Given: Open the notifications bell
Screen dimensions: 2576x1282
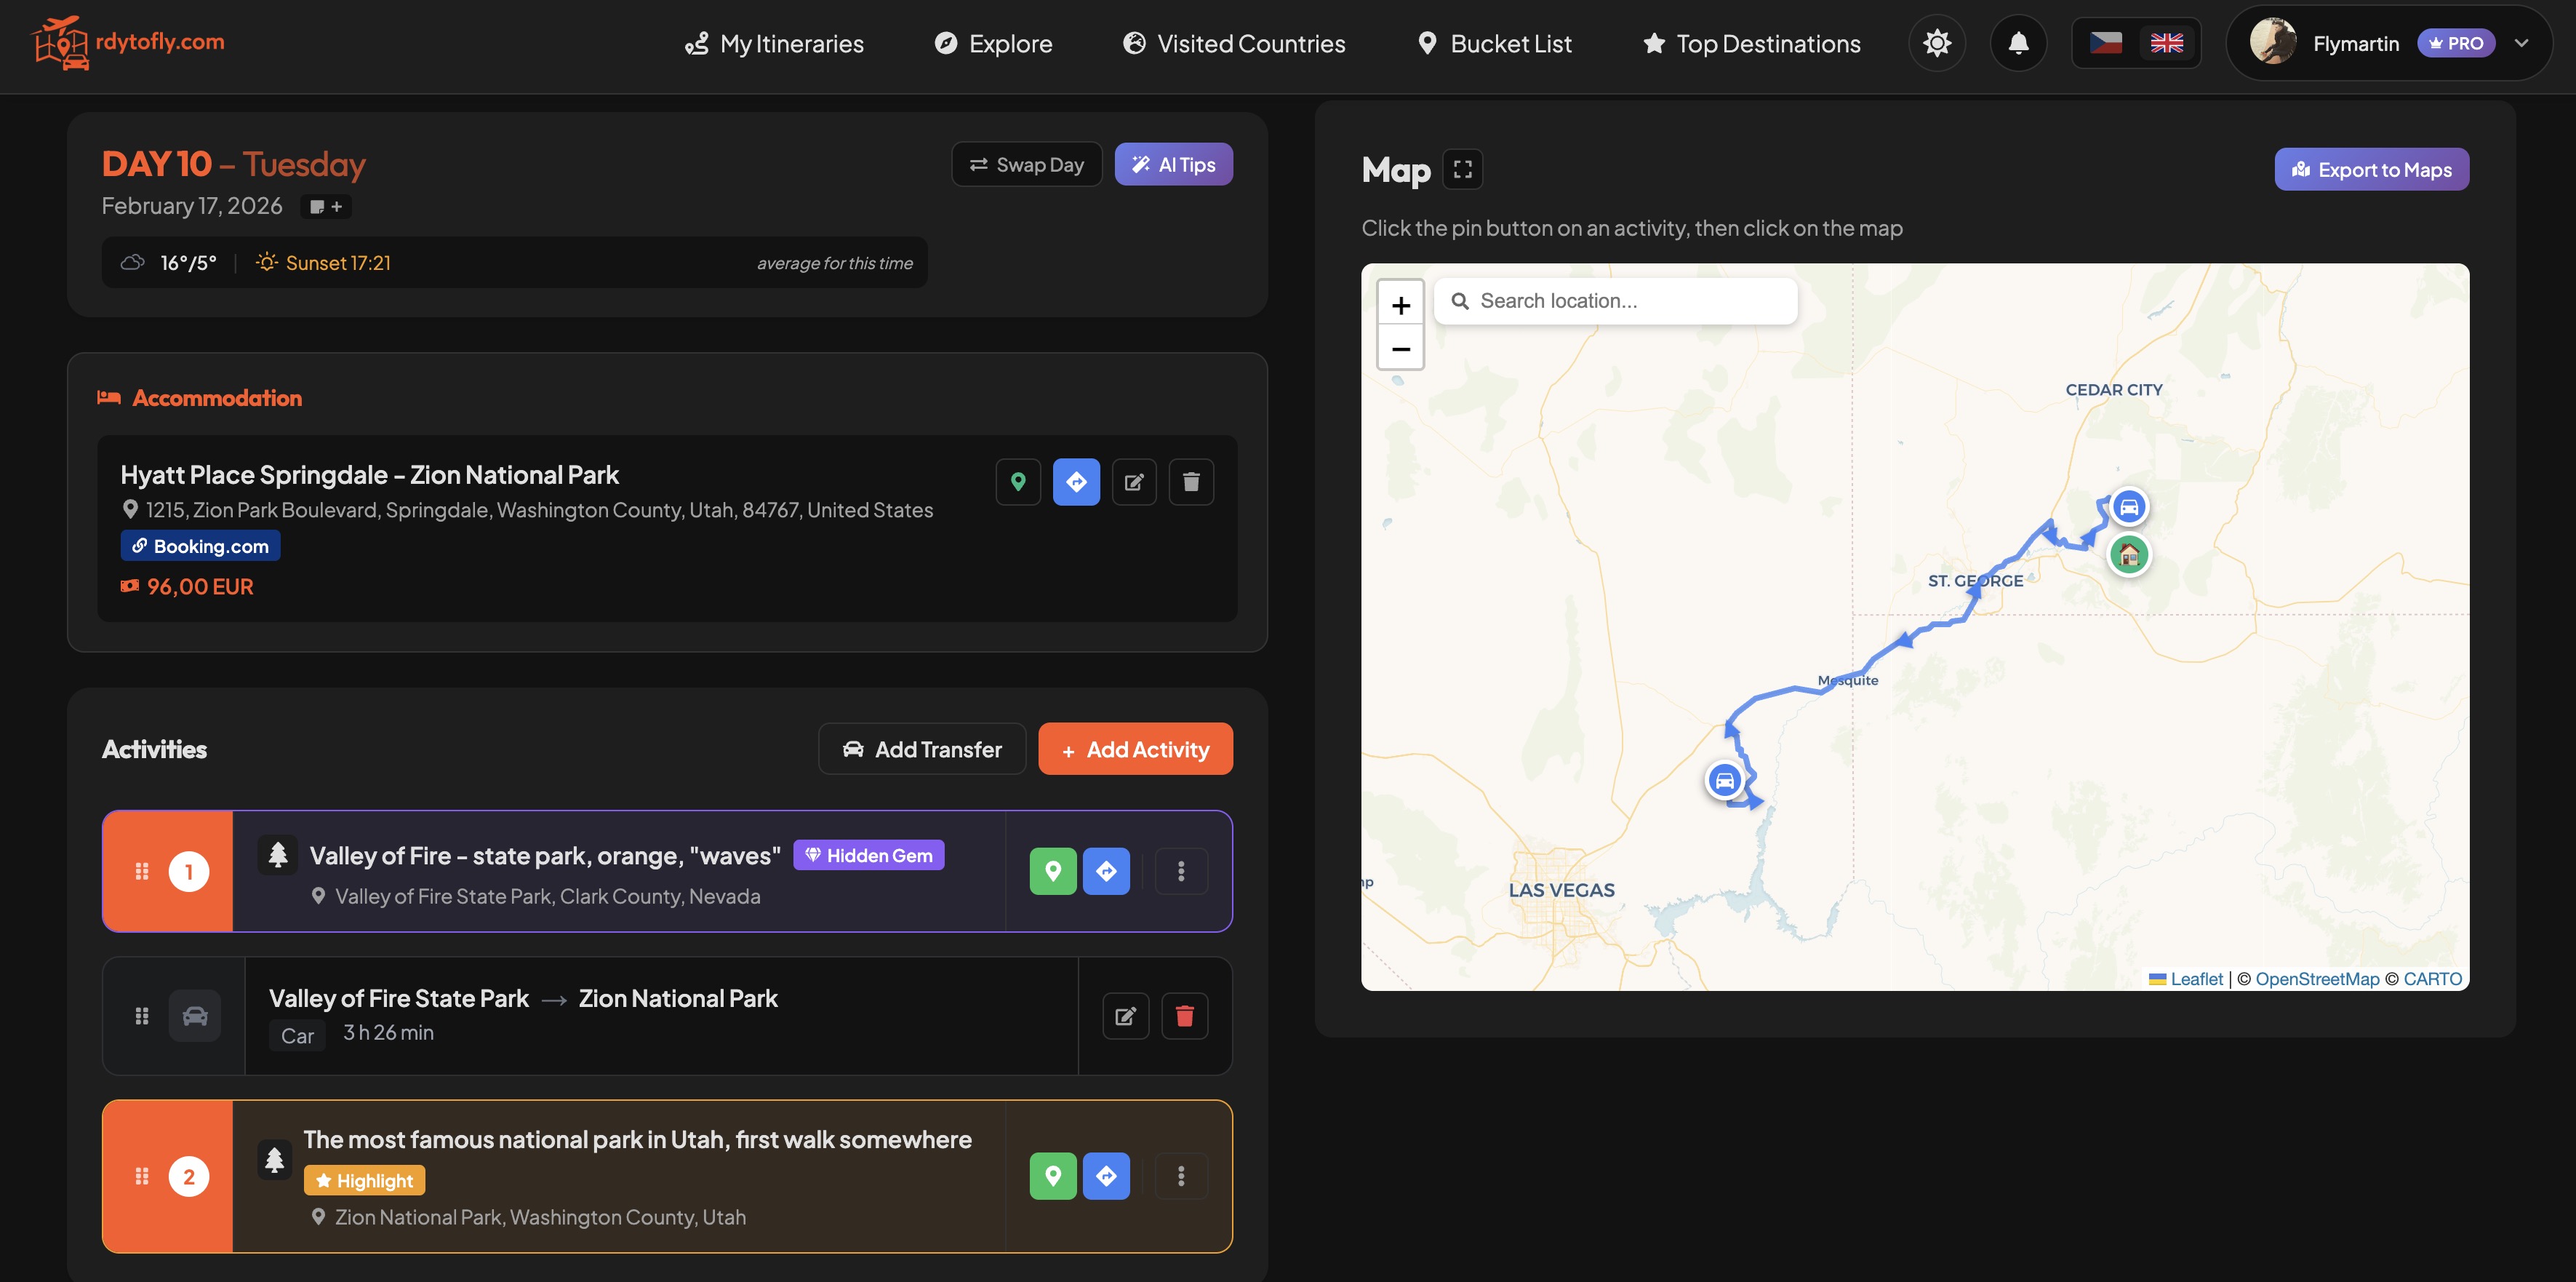Looking at the screenshot, I should point(2018,43).
